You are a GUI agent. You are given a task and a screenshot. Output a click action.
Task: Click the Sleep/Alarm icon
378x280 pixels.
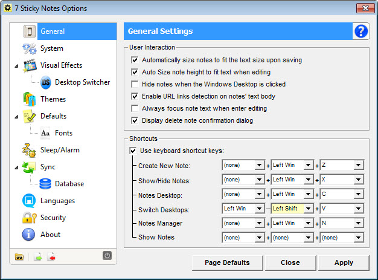coord(29,150)
